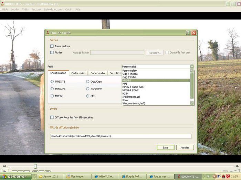
Task: Switch to Mes images taskbar window
Action: pos(77,177)
